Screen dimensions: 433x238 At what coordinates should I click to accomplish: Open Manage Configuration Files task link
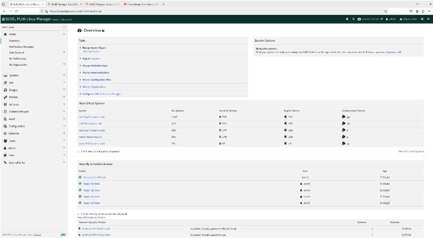click(x=97, y=80)
